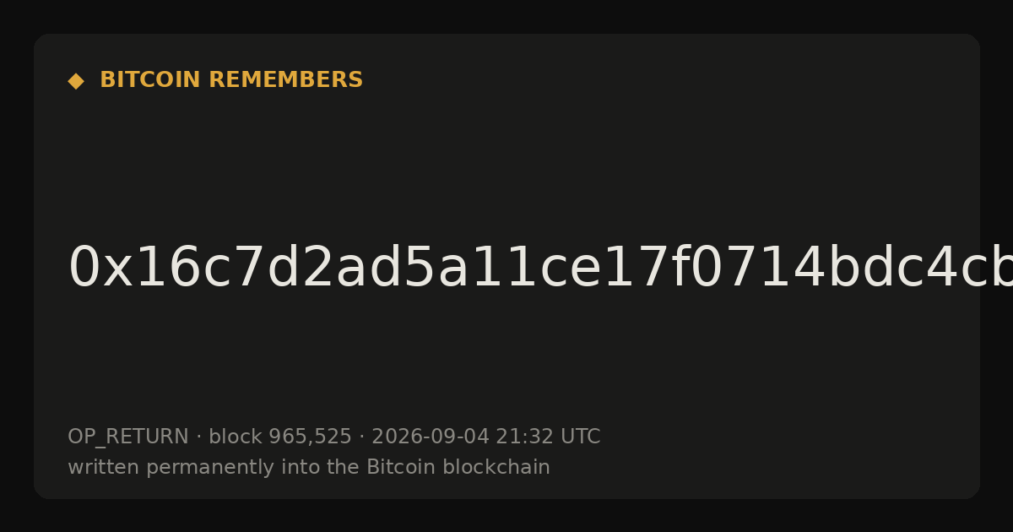Select the word blockchain in the footer
1013x532 pixels.
coord(502,468)
